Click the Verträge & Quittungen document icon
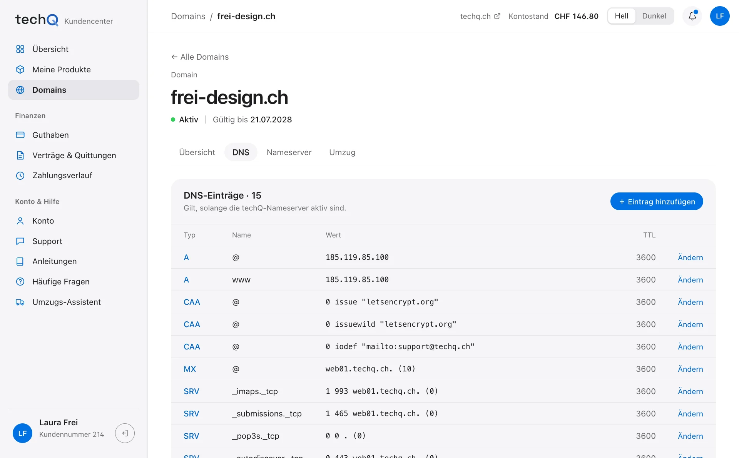The image size is (739, 458). 20,155
